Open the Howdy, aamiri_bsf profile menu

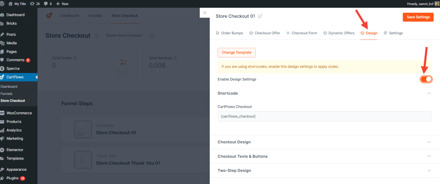click(x=423, y=3)
